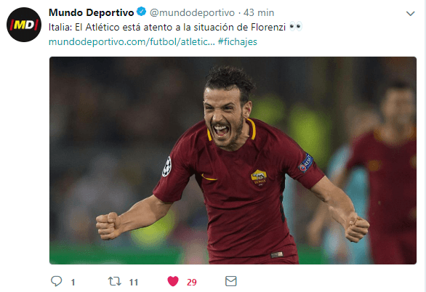Open the #fichajes hashtag

point(238,42)
